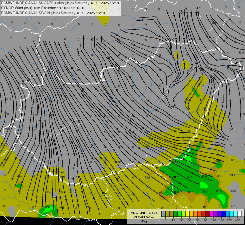Select the SYNOP Wind 10m header line

pos(43,8)
